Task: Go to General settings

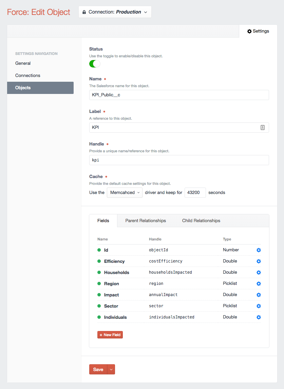Action: (23, 63)
